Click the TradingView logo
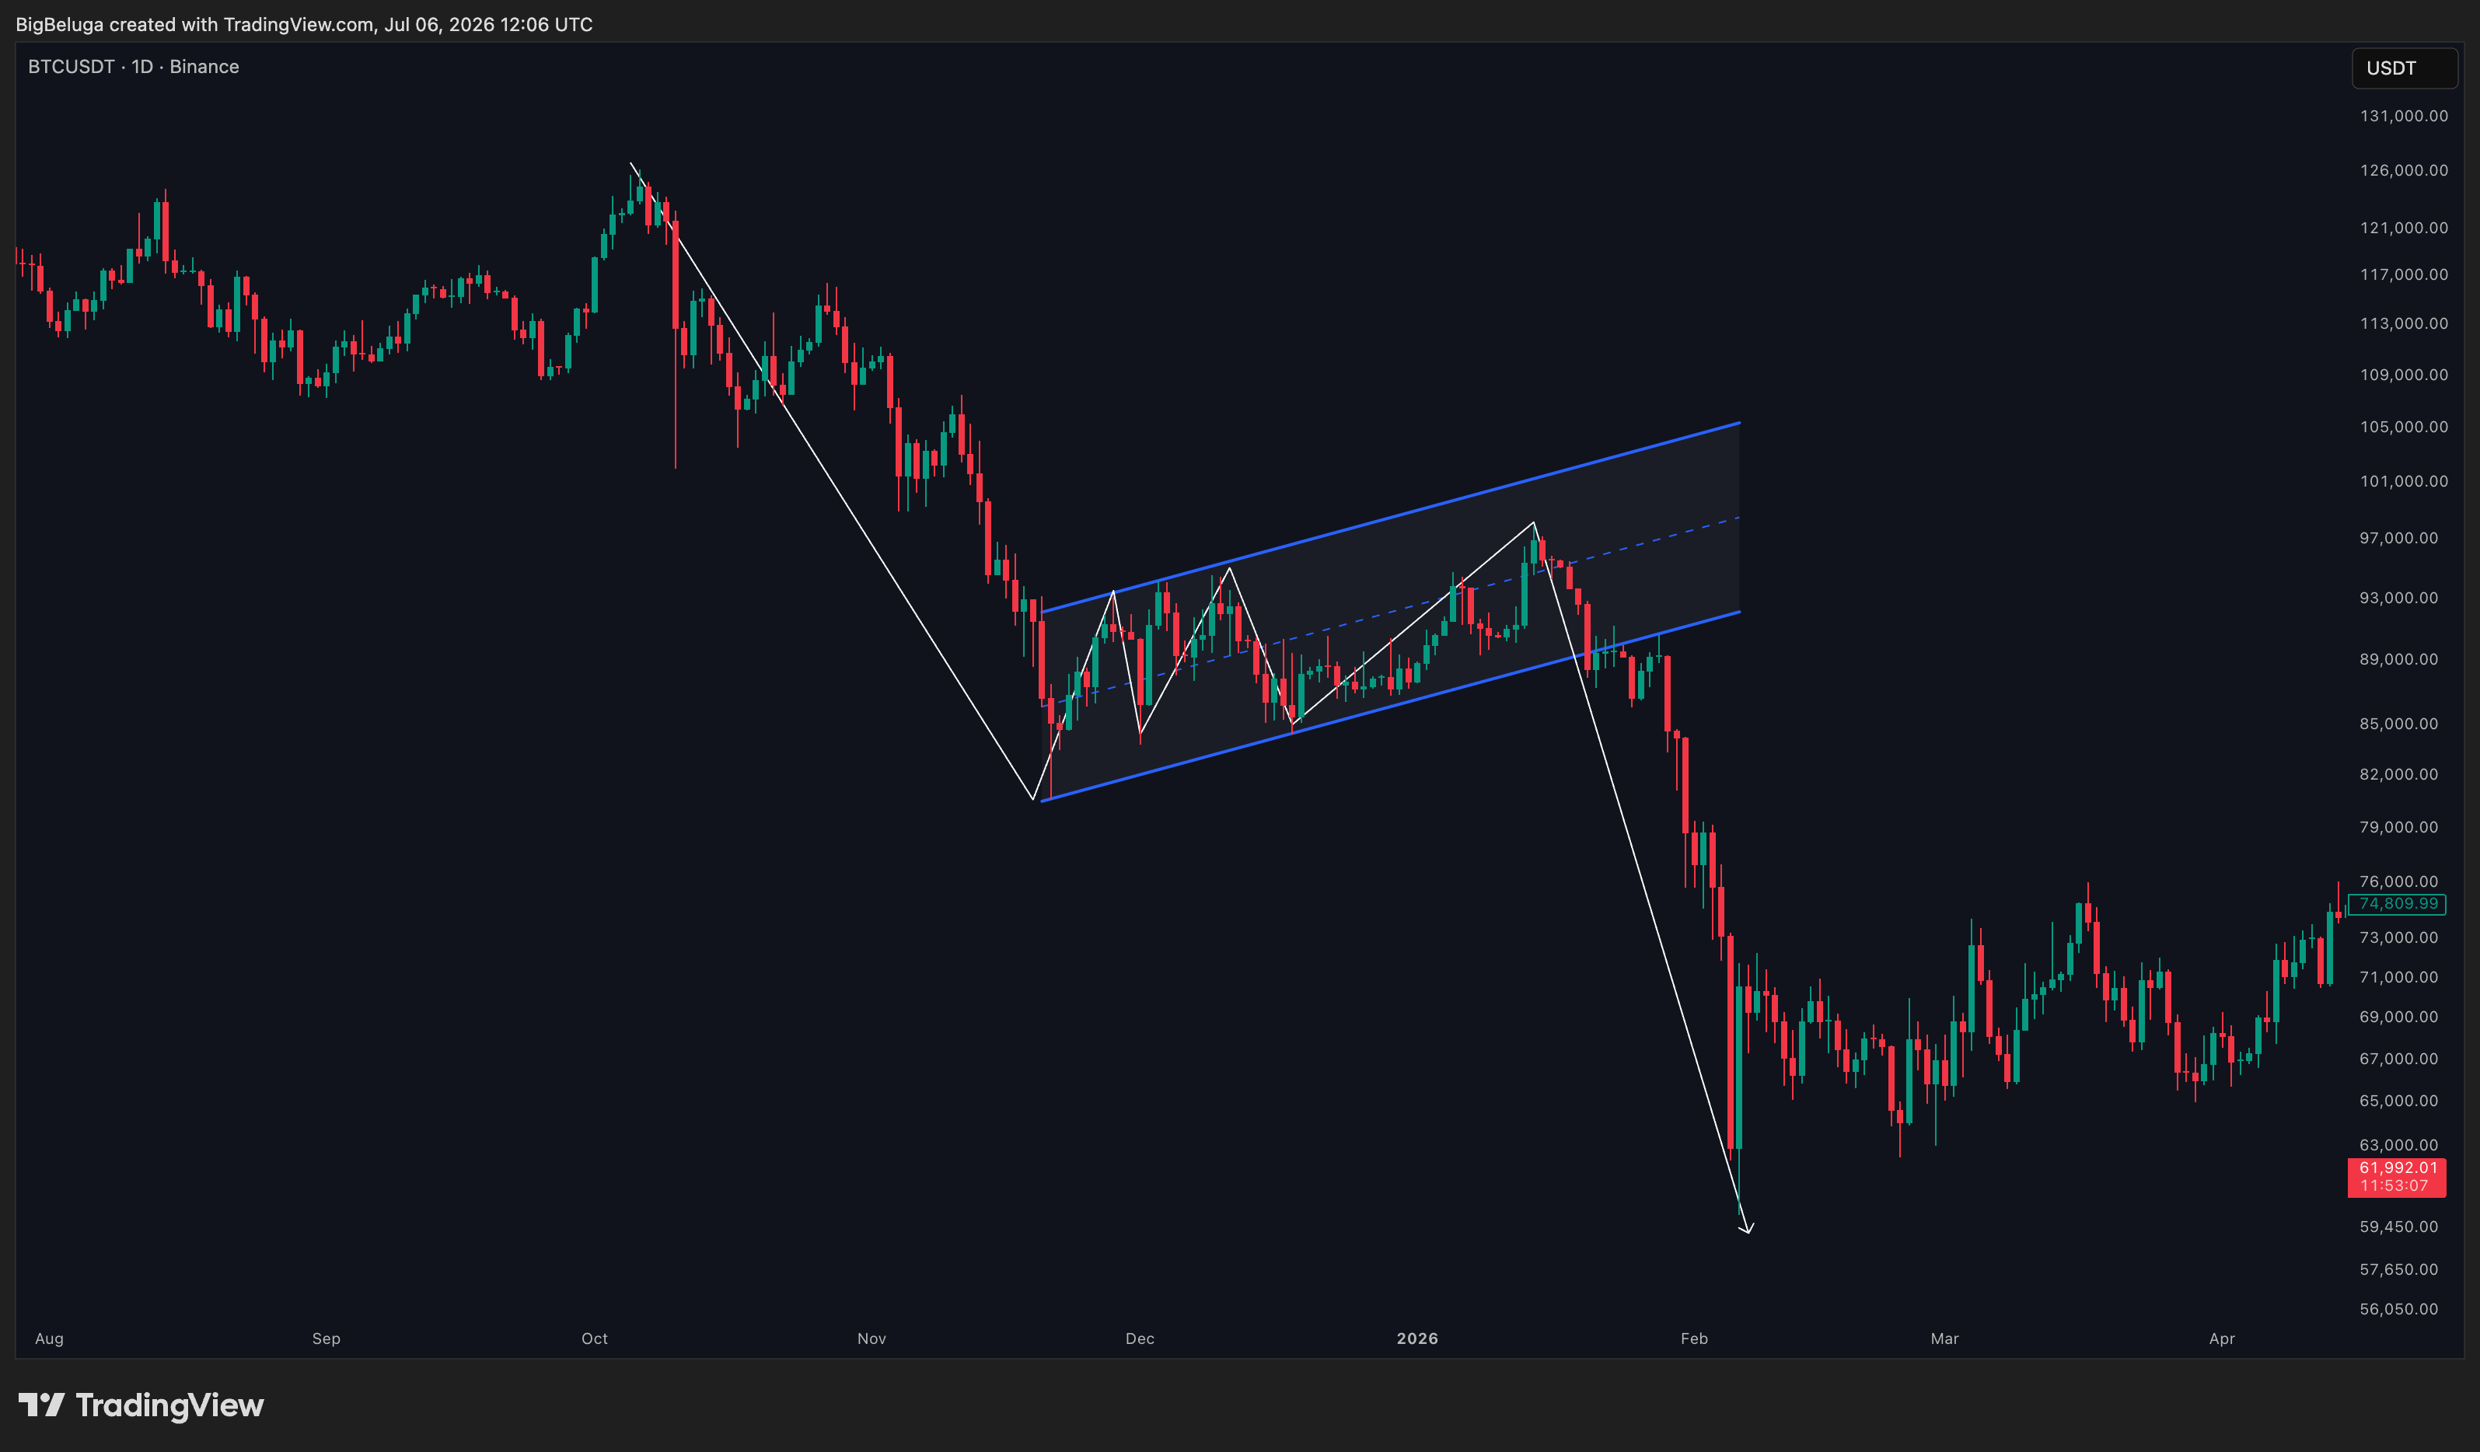Screen dimensions: 2480x1452 pyautogui.click(x=141, y=1405)
